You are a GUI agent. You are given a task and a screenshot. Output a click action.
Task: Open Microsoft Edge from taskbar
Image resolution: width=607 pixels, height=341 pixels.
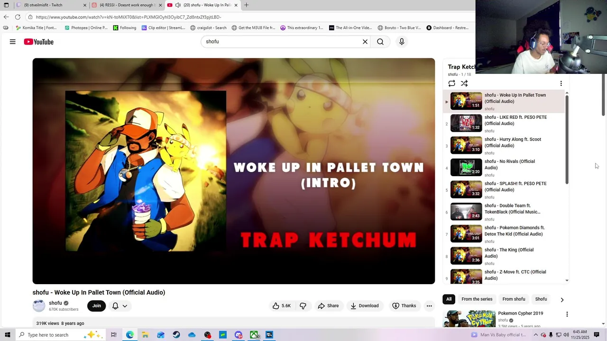coord(129,335)
